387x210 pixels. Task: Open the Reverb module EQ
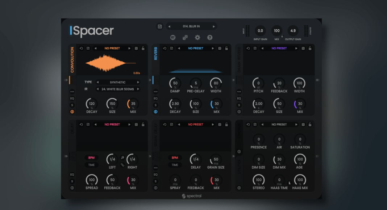point(155,98)
